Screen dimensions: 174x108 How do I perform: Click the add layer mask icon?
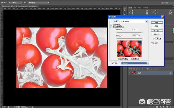157,107
